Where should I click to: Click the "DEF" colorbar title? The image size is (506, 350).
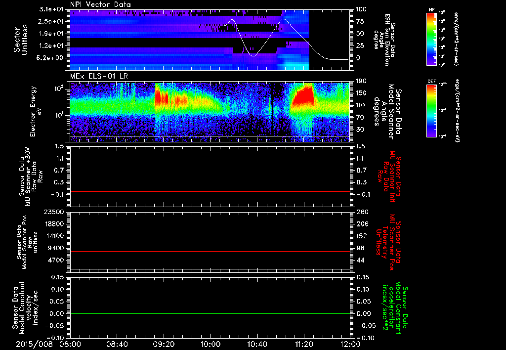[x=432, y=82]
